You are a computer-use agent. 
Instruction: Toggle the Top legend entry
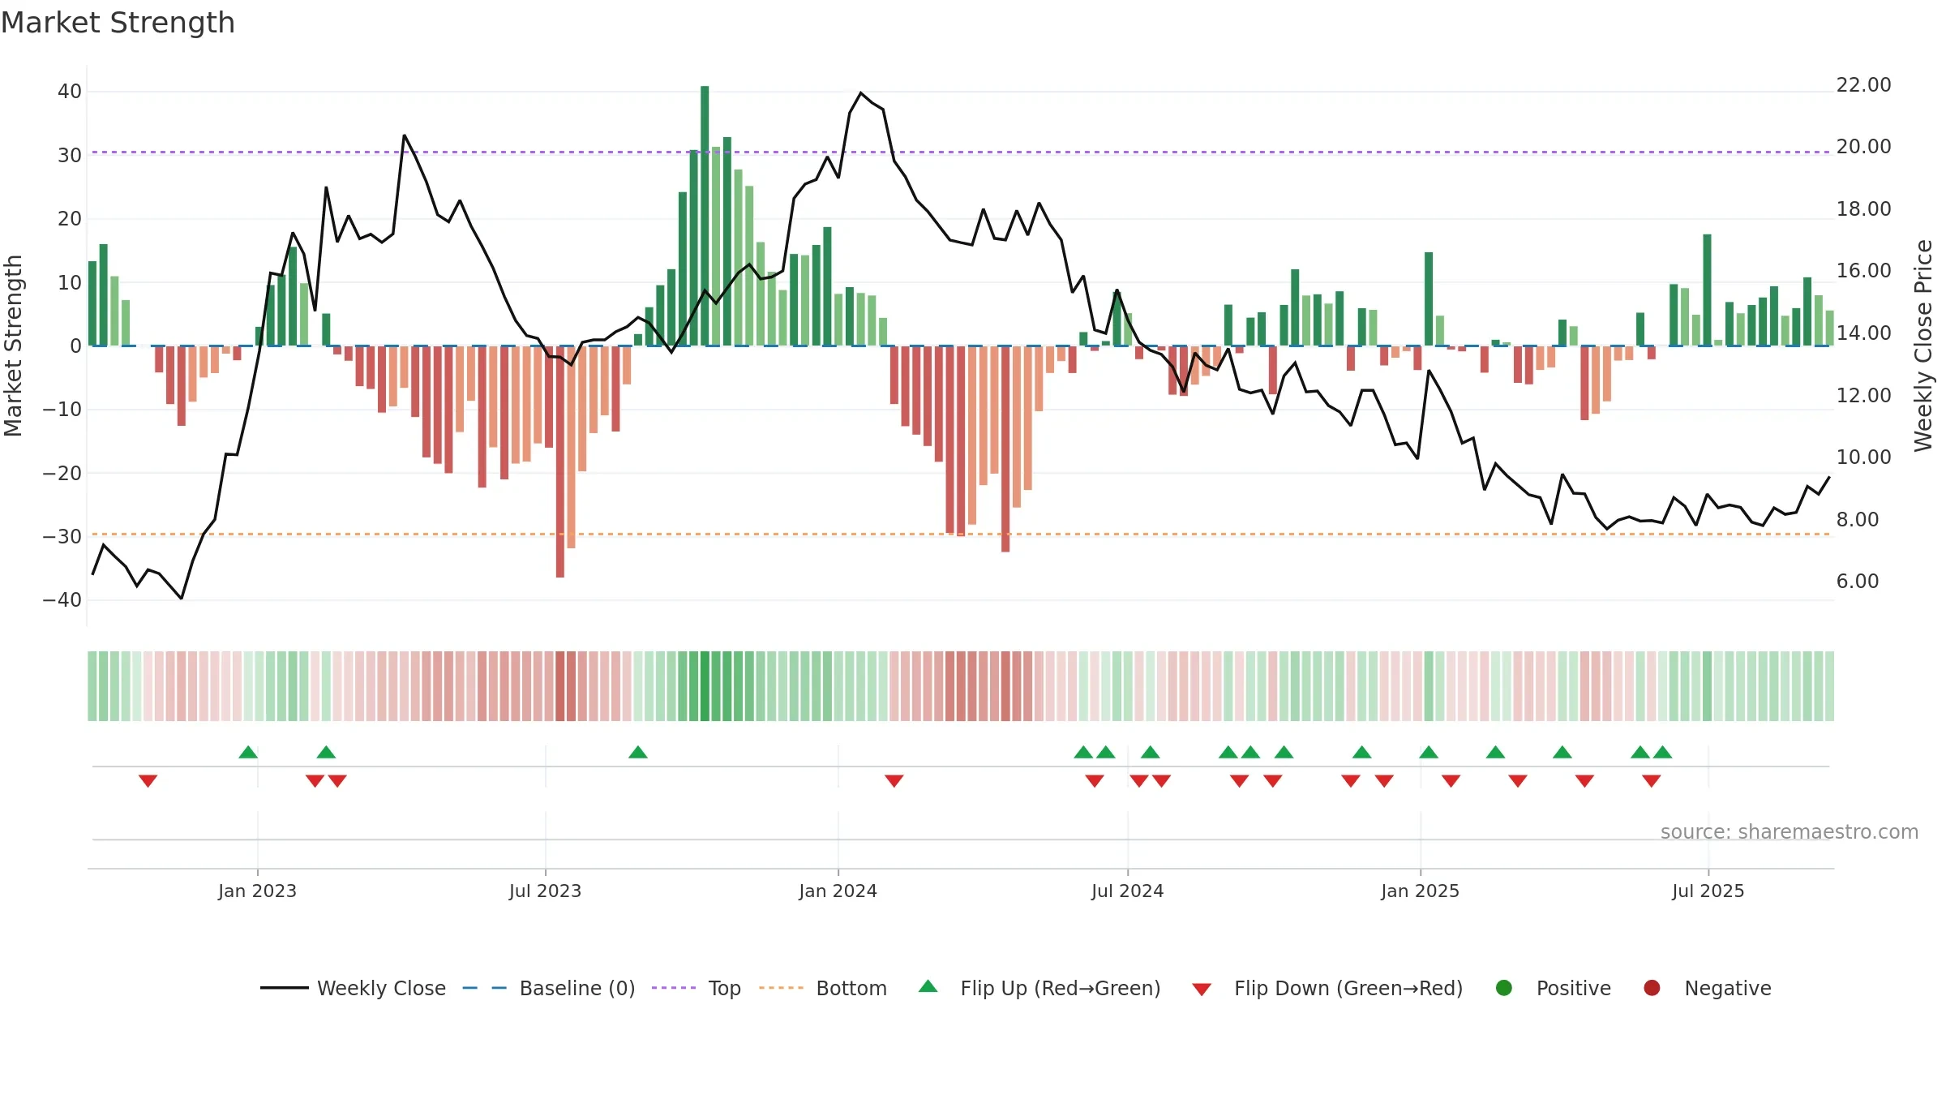tap(697, 988)
